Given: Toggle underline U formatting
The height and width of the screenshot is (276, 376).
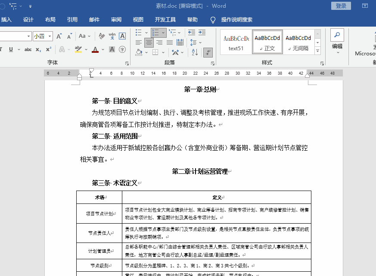Looking at the screenshot, I should (11, 49).
